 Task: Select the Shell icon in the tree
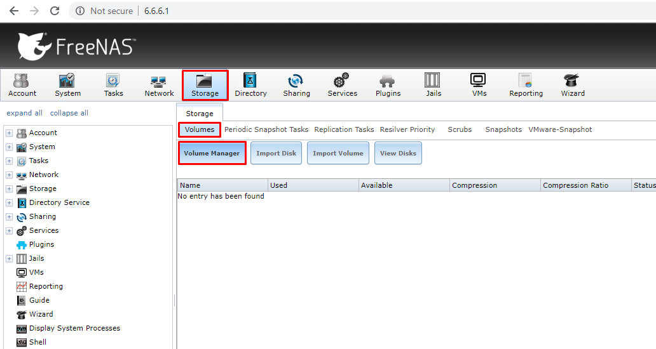[x=22, y=342]
